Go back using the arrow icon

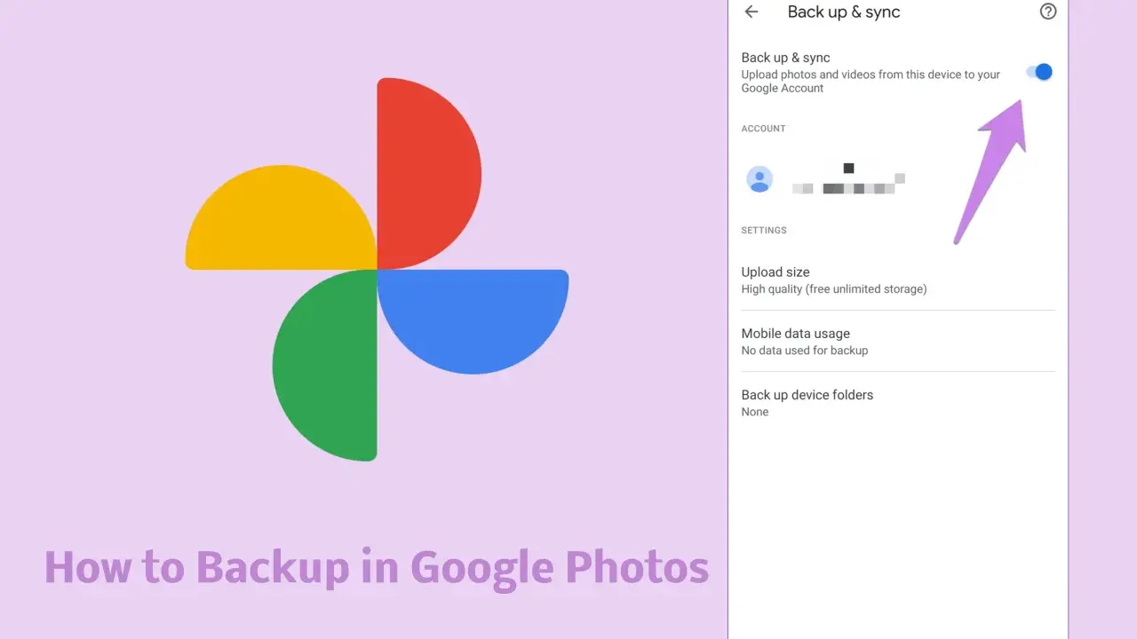pyautogui.click(x=751, y=12)
